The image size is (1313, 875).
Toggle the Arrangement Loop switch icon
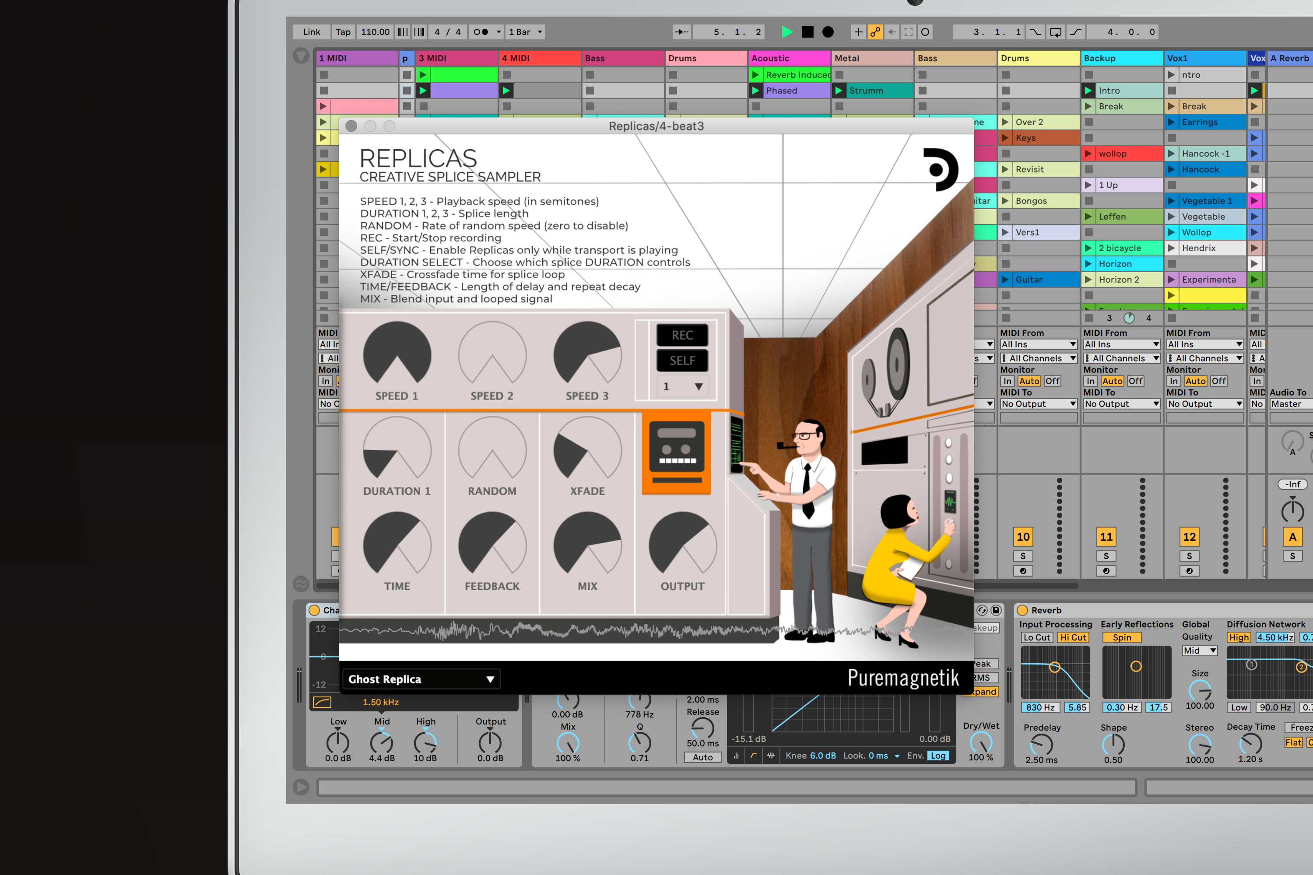1055,32
